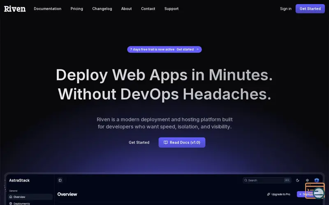Viewport: 329px width, 205px height.
Task: Open the floating terminal widget icon
Action: pyautogui.click(x=315, y=191)
